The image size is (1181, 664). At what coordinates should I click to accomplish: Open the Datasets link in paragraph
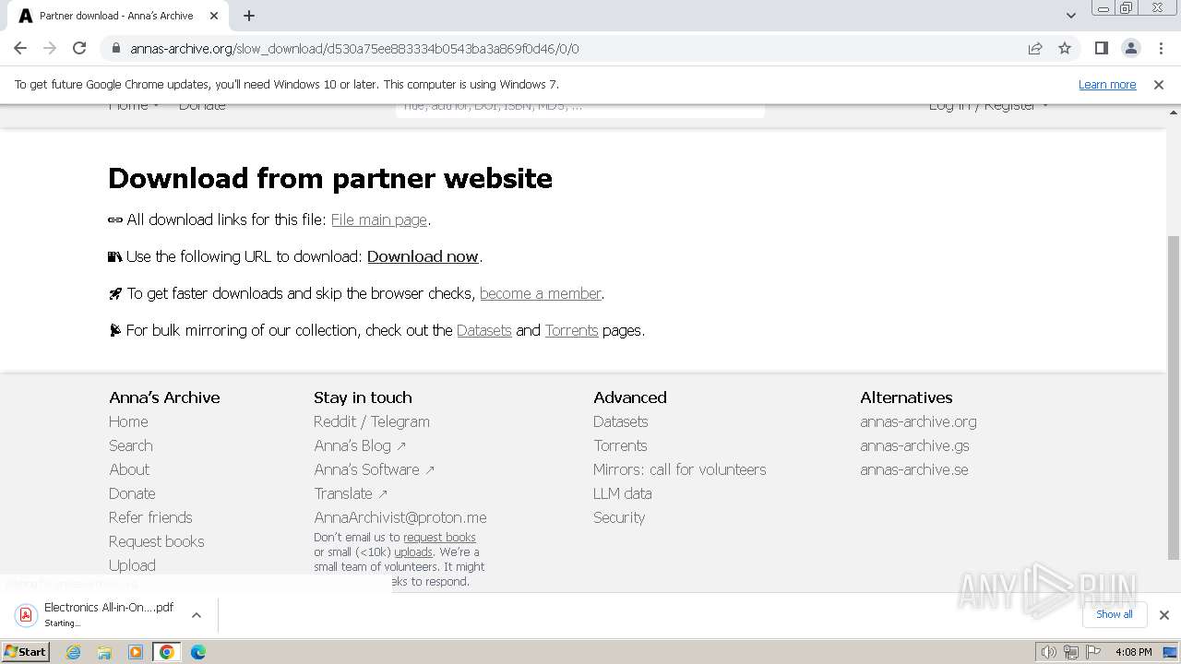tap(483, 330)
